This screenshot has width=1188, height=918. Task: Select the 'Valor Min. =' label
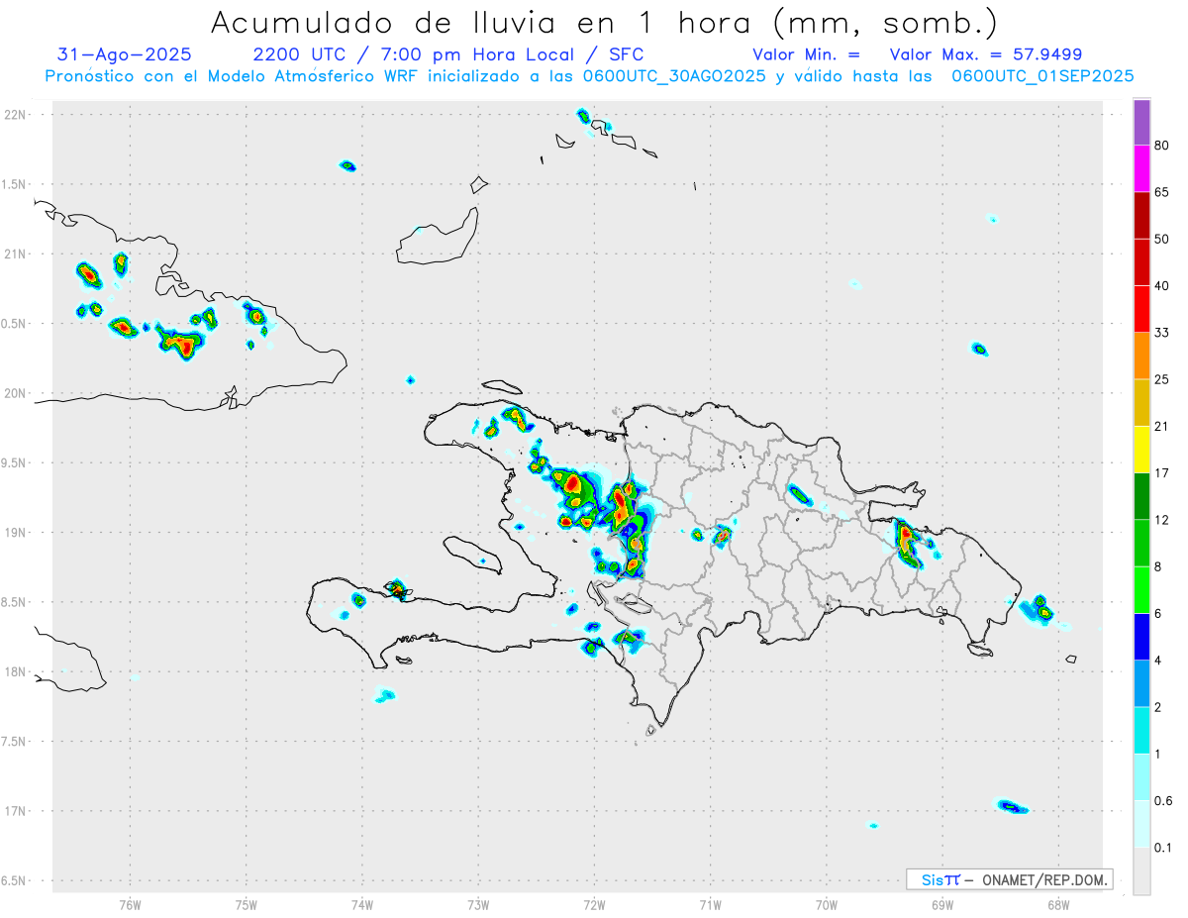(x=807, y=54)
